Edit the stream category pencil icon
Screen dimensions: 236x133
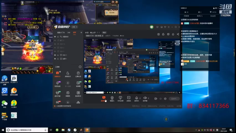(x=102, y=36)
